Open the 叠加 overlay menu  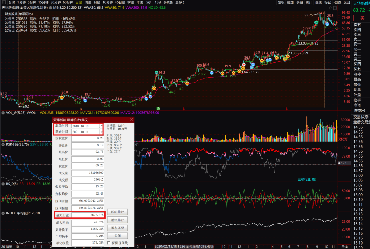pos(290,2)
